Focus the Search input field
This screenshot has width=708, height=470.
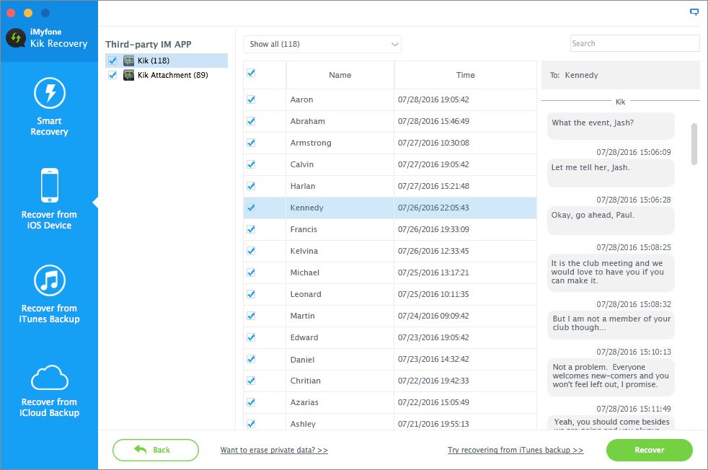click(x=635, y=43)
